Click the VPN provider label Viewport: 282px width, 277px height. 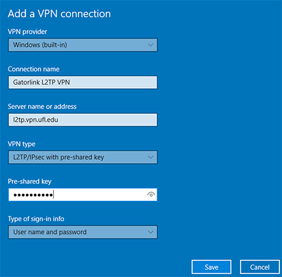pos(27,32)
